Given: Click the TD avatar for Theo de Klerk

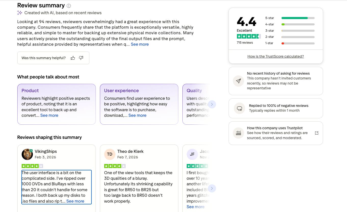Looking at the screenshot, I should (x=110, y=154).
